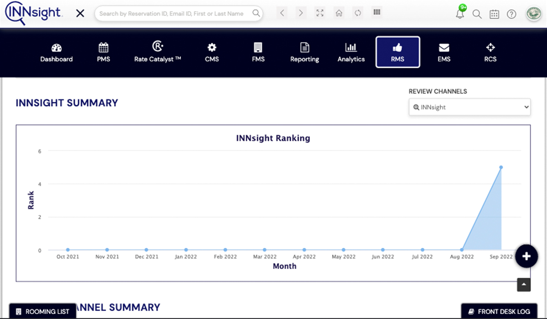Toggle fullscreen with the expand icon

pyautogui.click(x=320, y=13)
